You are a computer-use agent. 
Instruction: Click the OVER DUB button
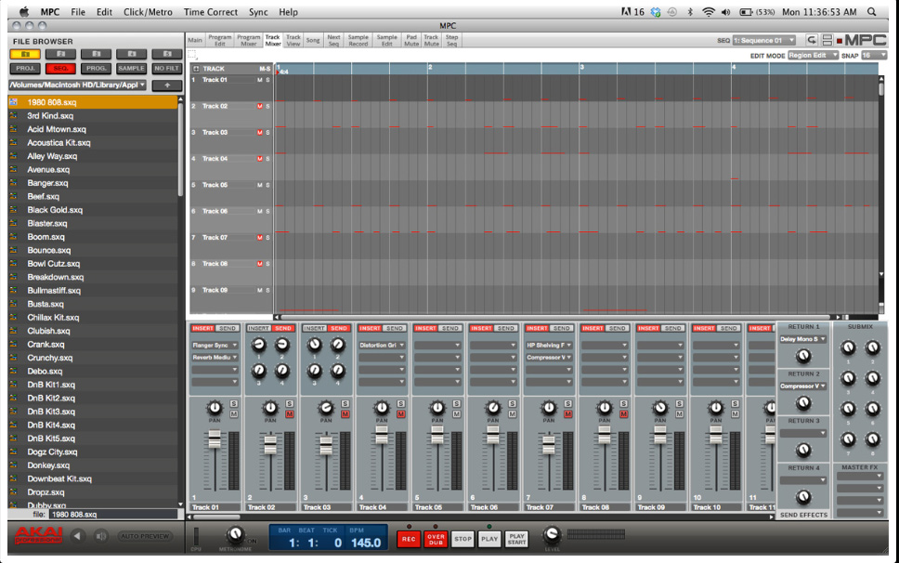(436, 539)
